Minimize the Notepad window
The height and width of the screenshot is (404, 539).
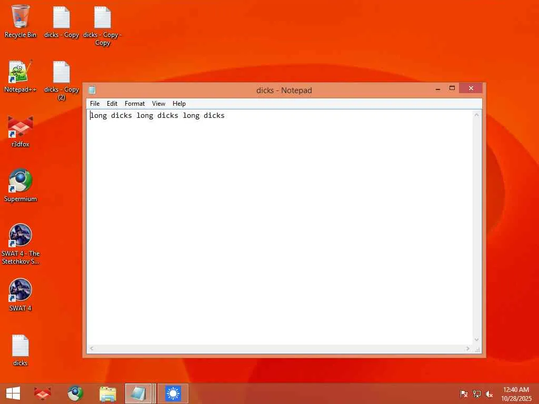[438, 88]
